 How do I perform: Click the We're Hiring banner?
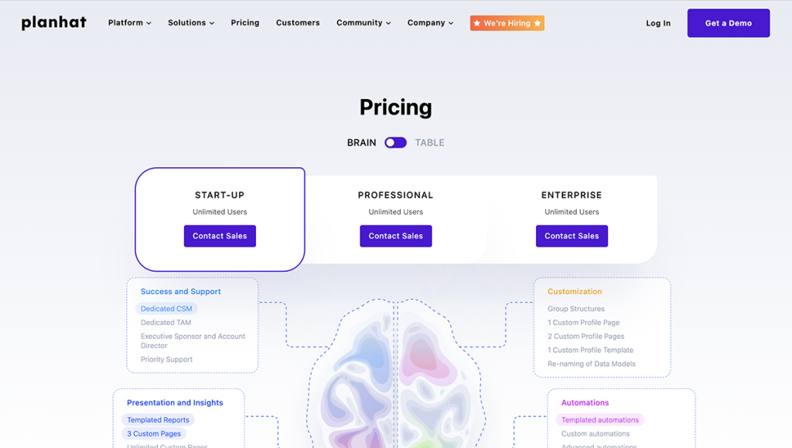click(507, 22)
